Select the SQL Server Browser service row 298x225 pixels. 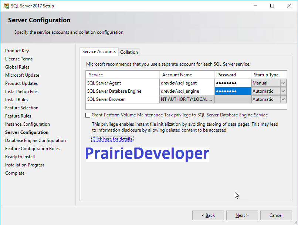pyautogui.click(x=123, y=99)
